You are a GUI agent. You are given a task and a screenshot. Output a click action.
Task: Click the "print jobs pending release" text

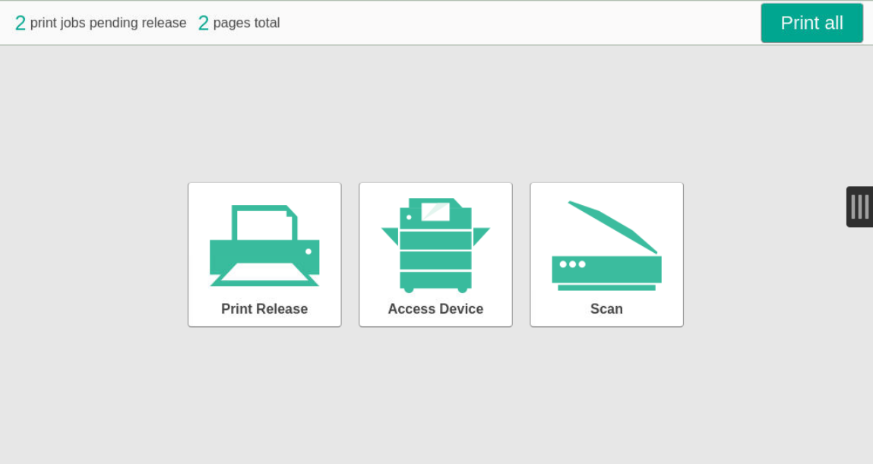click(x=108, y=23)
